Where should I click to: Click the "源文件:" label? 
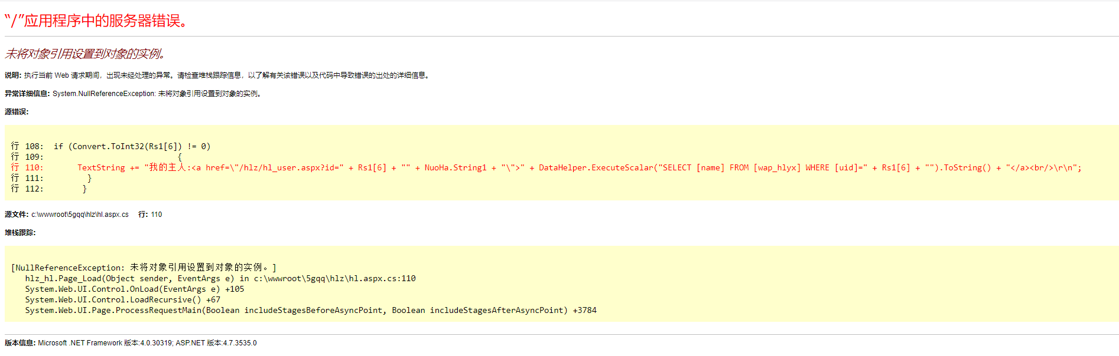tap(17, 215)
